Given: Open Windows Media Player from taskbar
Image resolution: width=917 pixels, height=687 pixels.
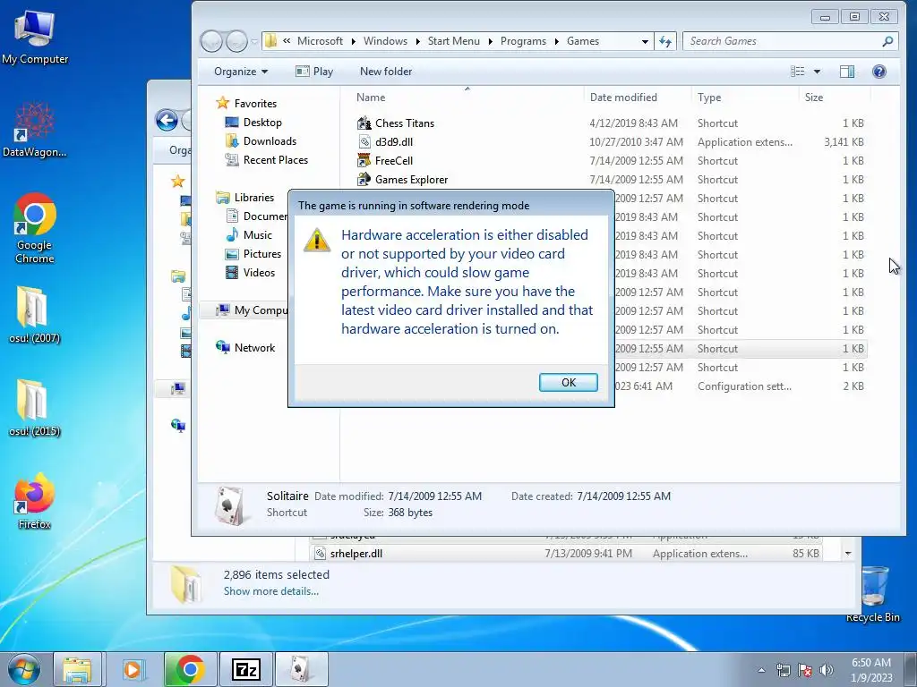Looking at the screenshot, I should tap(133, 669).
